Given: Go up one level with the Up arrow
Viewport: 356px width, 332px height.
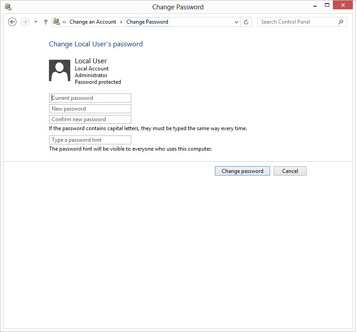Looking at the screenshot, I should pyautogui.click(x=45, y=22).
